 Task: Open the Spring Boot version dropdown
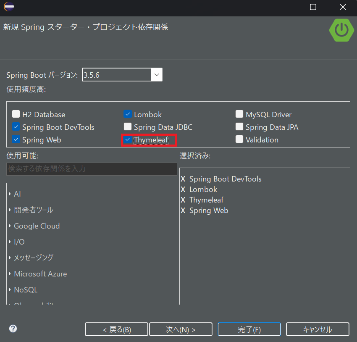coord(157,75)
